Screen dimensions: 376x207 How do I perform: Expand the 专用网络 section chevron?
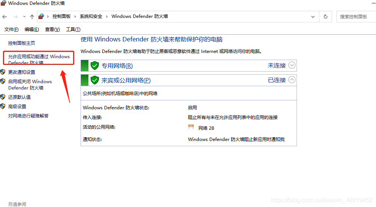tap(292, 65)
